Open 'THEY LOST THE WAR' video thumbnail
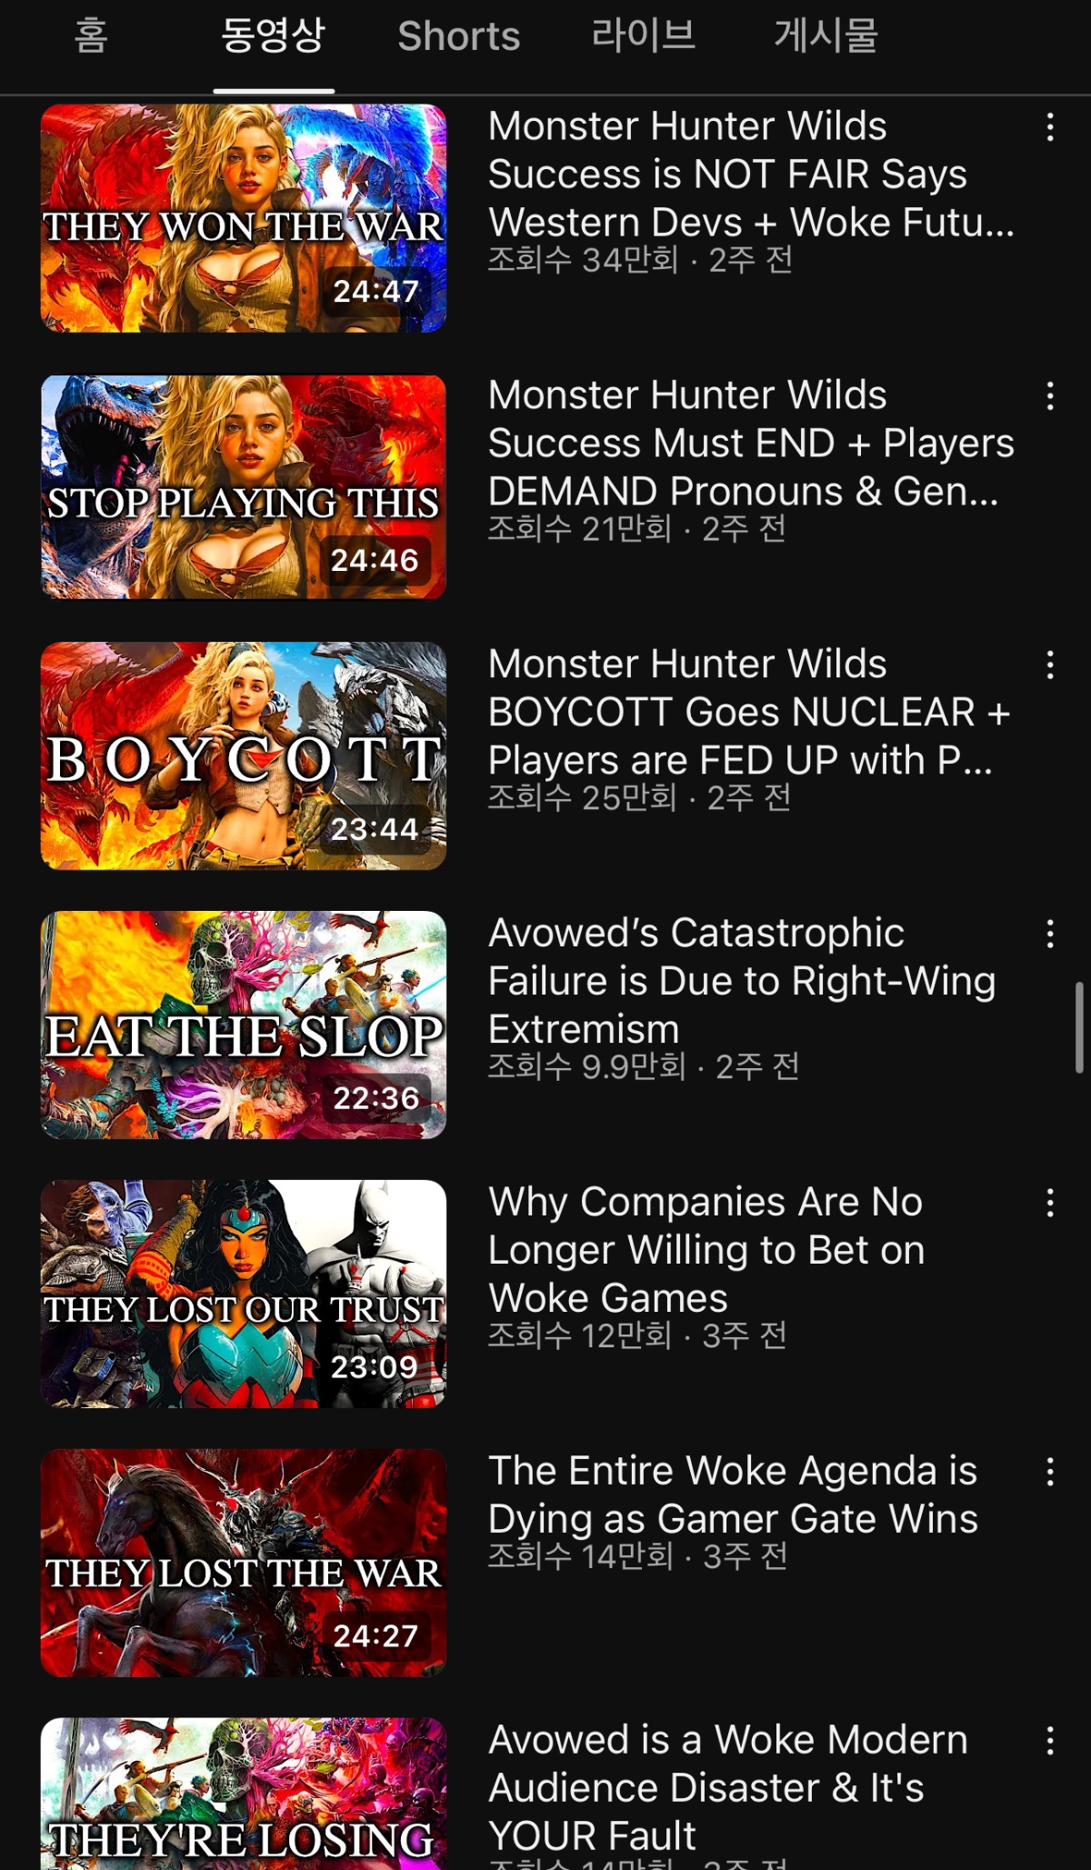 244,1563
